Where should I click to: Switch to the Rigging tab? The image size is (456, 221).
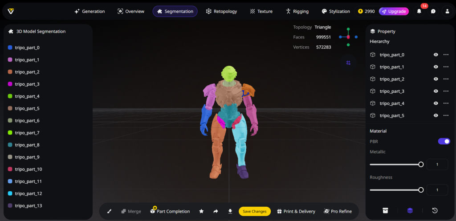point(297,11)
